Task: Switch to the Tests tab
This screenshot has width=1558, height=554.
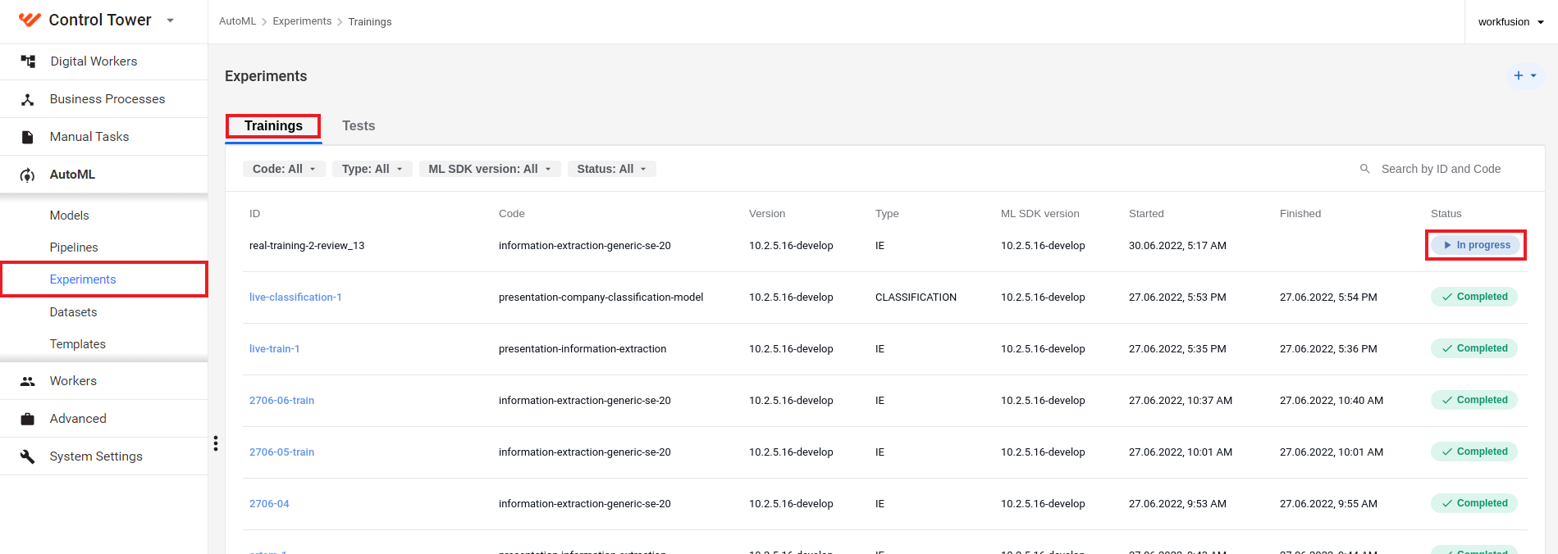Action: (x=359, y=126)
